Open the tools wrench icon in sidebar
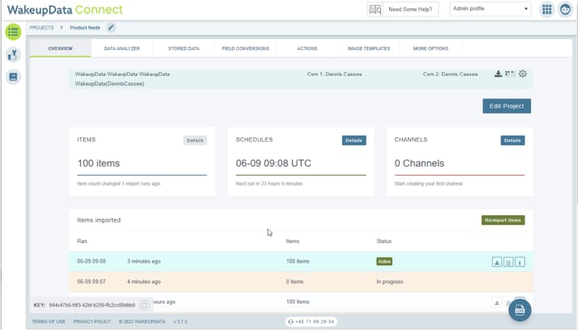This screenshot has height=331, width=578. click(13, 55)
